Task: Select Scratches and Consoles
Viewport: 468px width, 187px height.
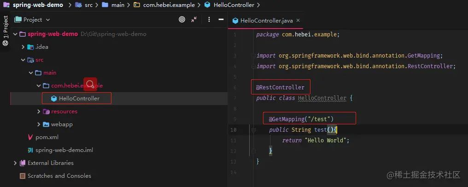Action: (x=59, y=175)
